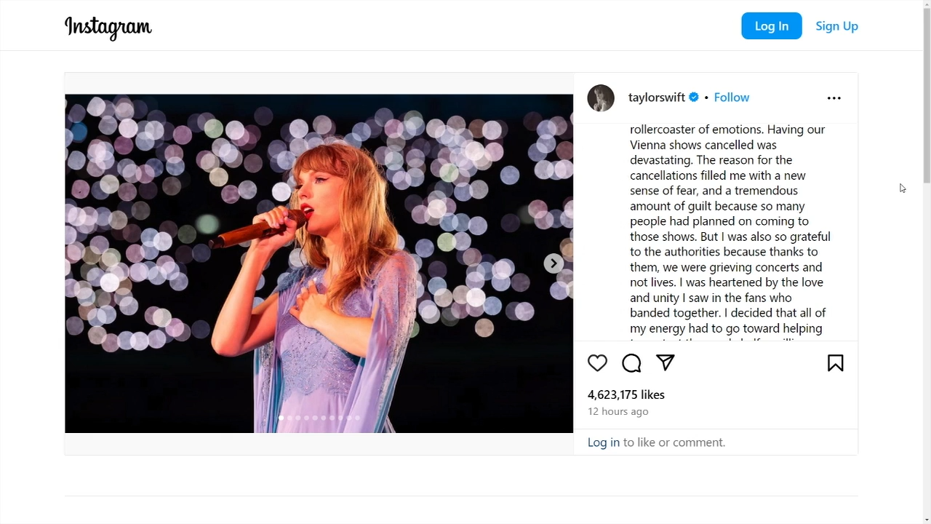931x524 pixels.
Task: Click the paper-plane Share icon
Action: (x=666, y=362)
